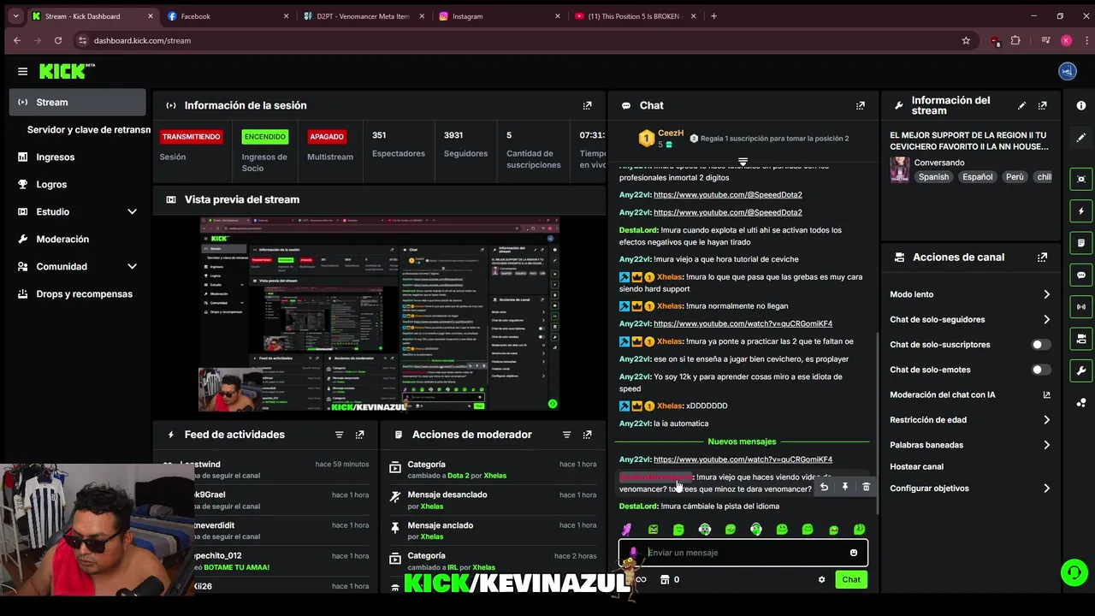Screen dimensions: 1095x616
Task: Collapse the pinned leaderboard in chat
Action: click(x=743, y=162)
